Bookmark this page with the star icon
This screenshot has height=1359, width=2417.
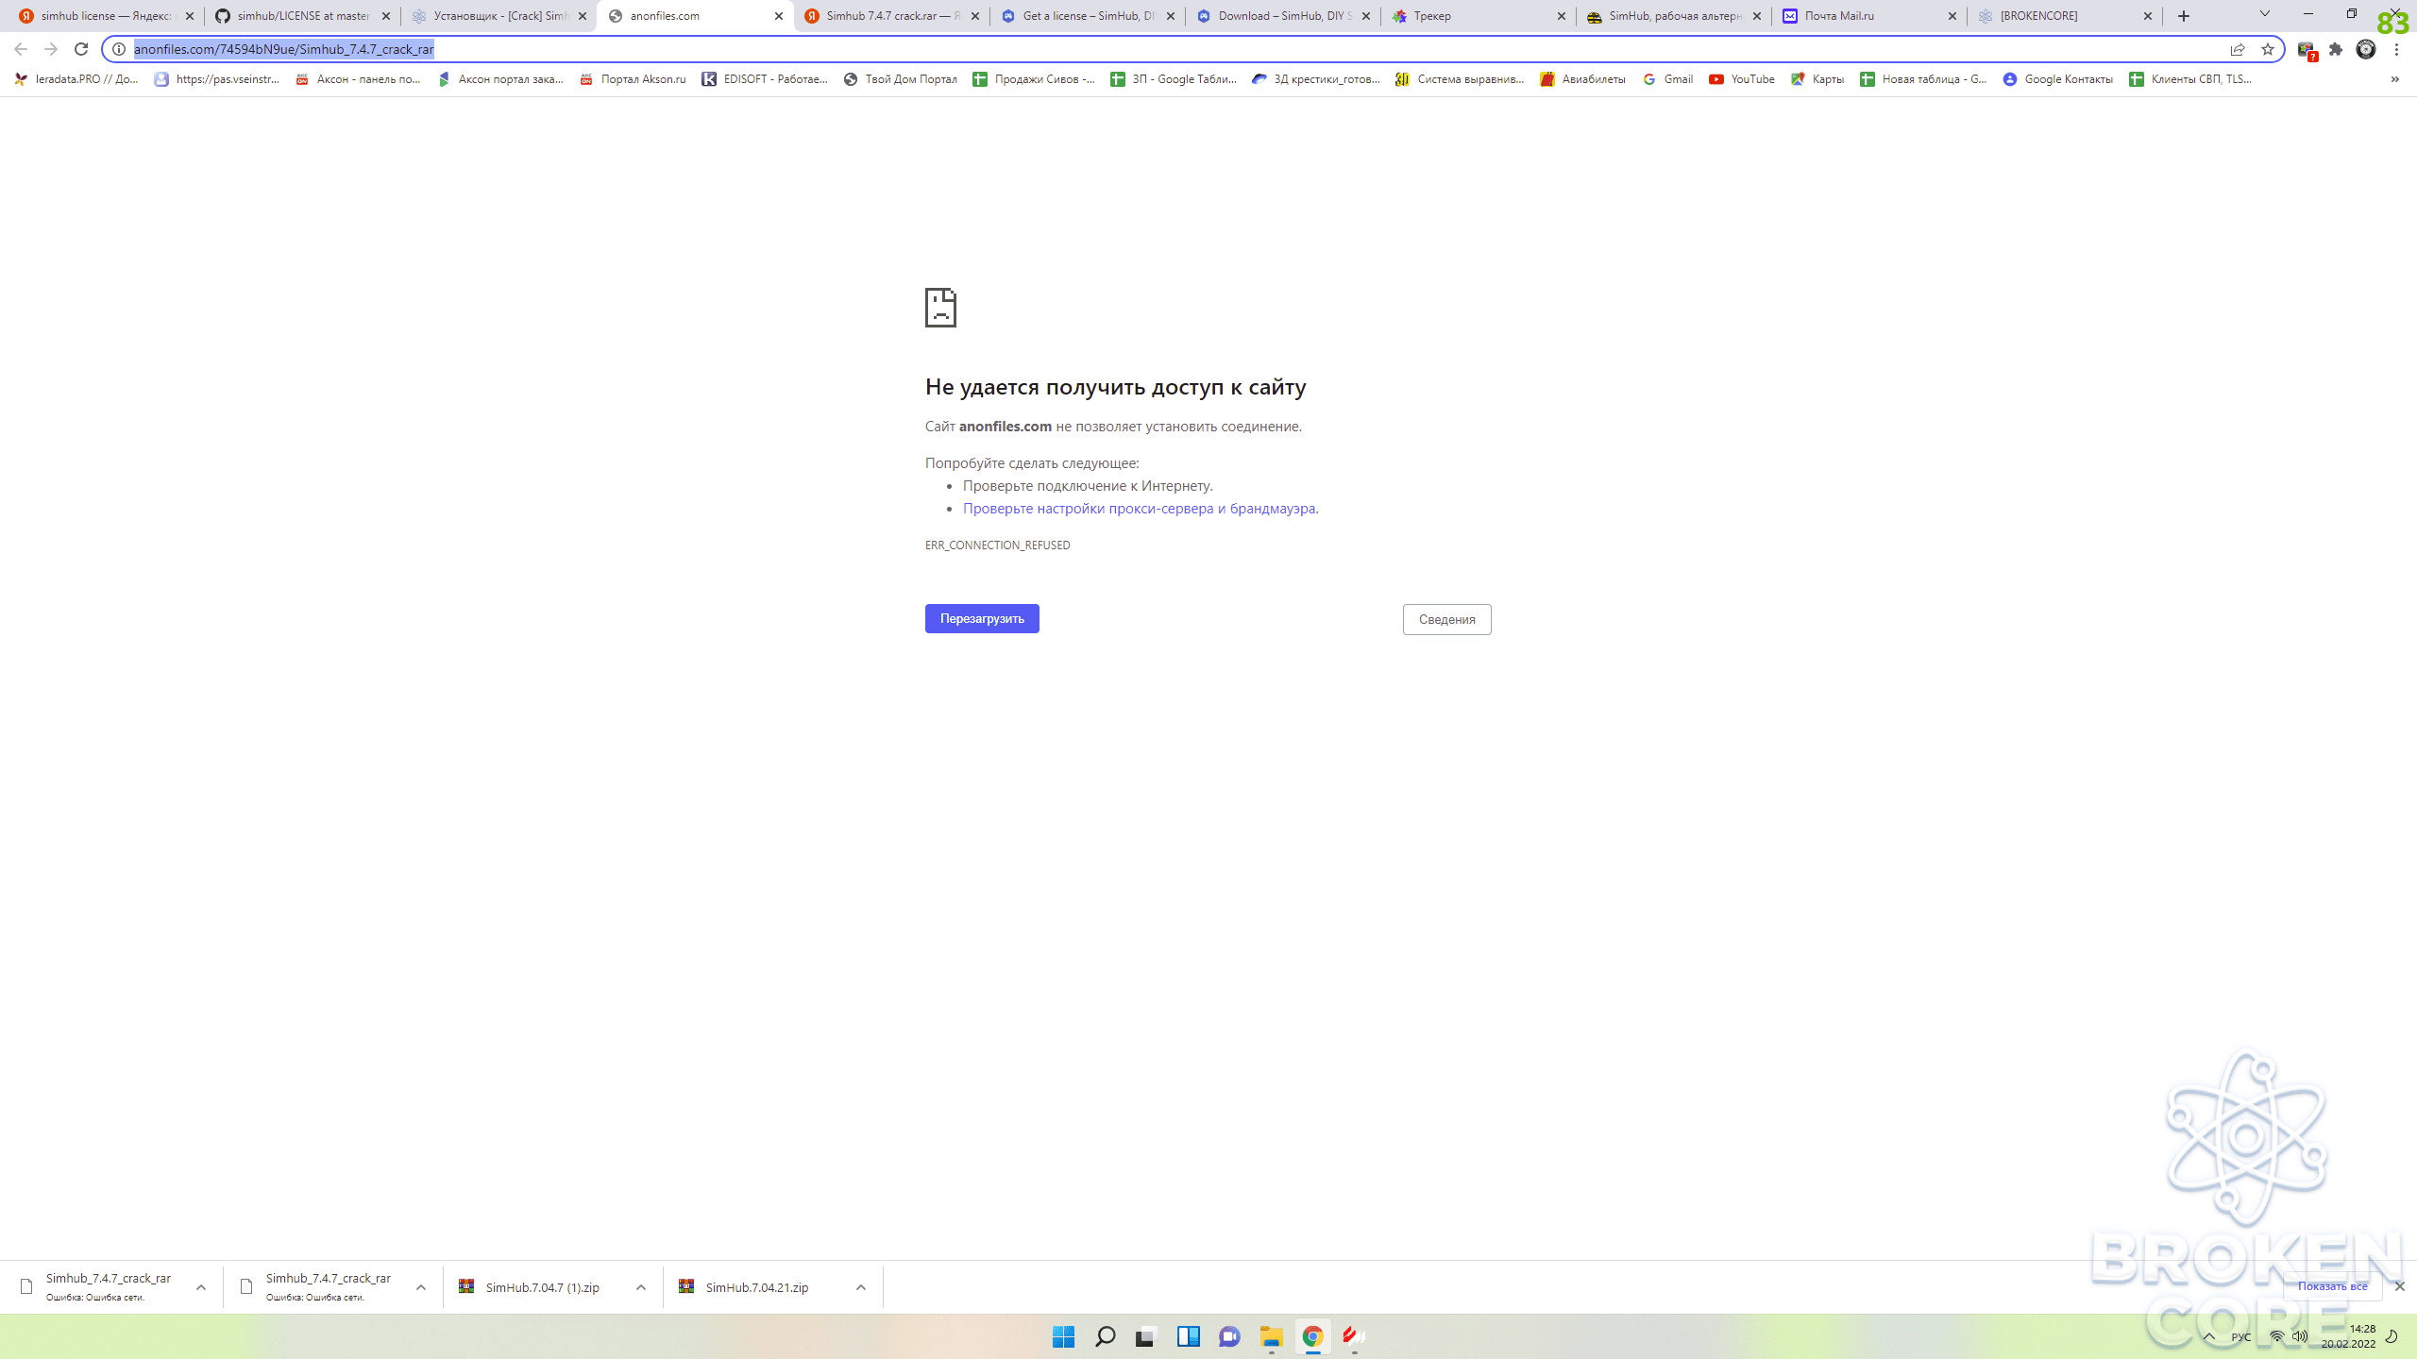coord(2268,49)
